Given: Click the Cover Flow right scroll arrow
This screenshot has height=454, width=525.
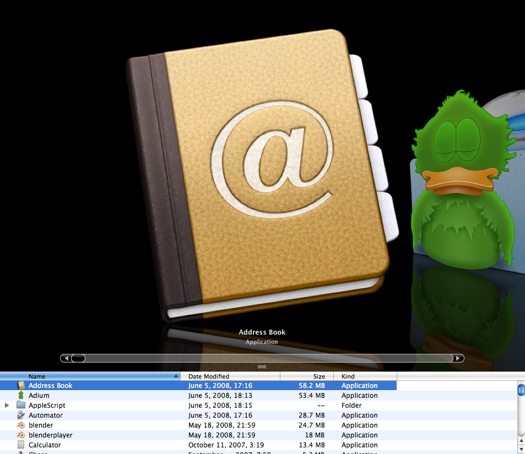Looking at the screenshot, I should pos(458,358).
